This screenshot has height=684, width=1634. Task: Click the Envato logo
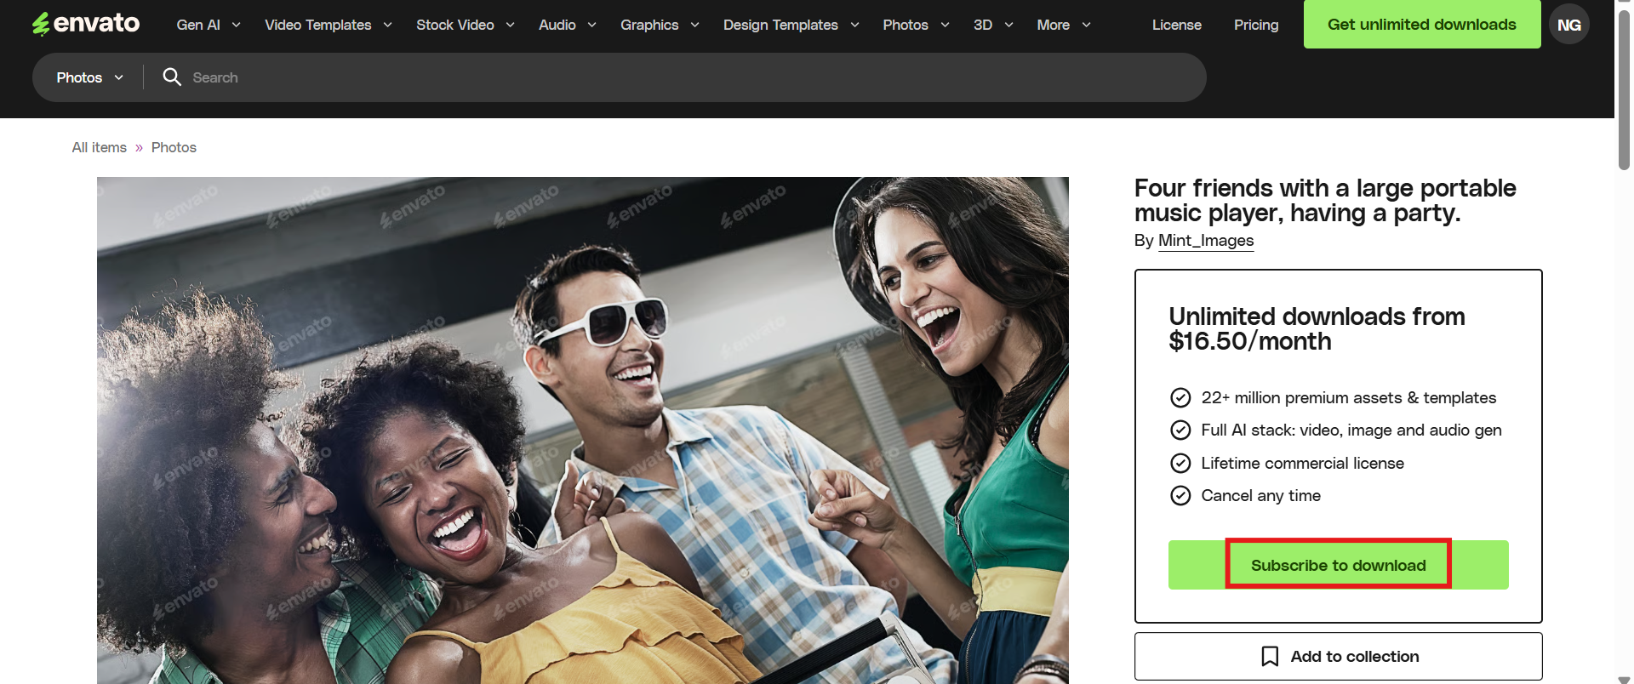86,24
